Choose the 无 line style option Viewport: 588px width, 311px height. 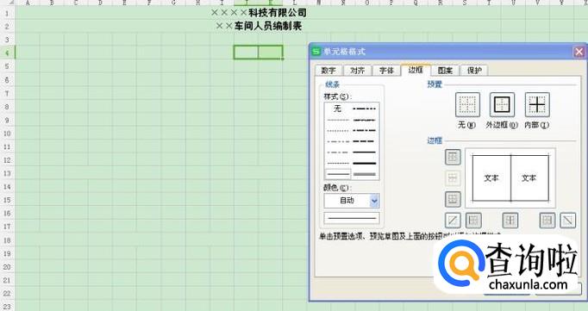tap(338, 109)
